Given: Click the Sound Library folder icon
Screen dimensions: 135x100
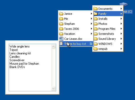Looking at the screenshot, I should click(95, 39).
